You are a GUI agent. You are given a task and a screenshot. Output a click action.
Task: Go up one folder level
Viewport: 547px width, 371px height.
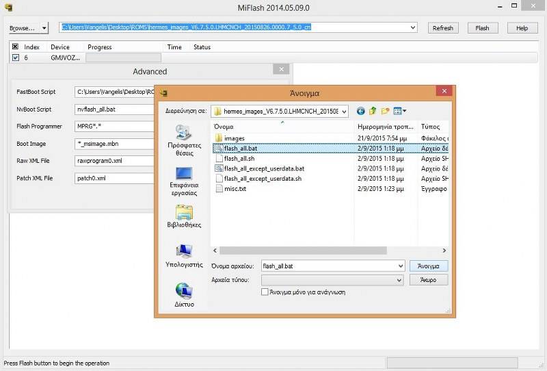pos(373,111)
